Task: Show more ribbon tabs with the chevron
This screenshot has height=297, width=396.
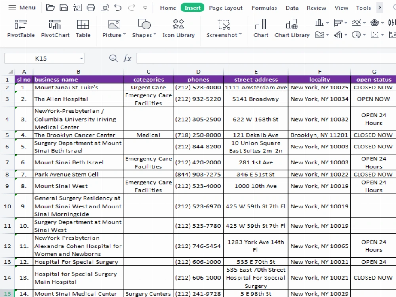Action: (380, 8)
